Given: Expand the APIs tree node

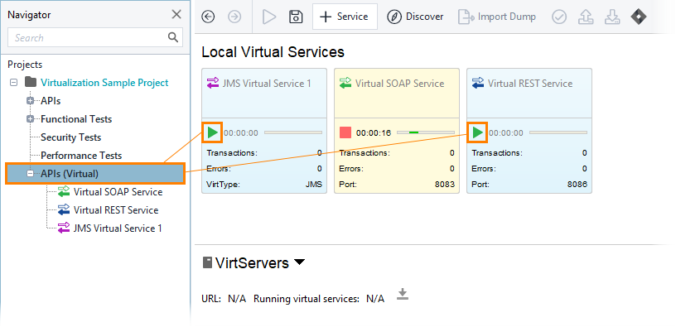Looking at the screenshot, I should pyautogui.click(x=30, y=101).
